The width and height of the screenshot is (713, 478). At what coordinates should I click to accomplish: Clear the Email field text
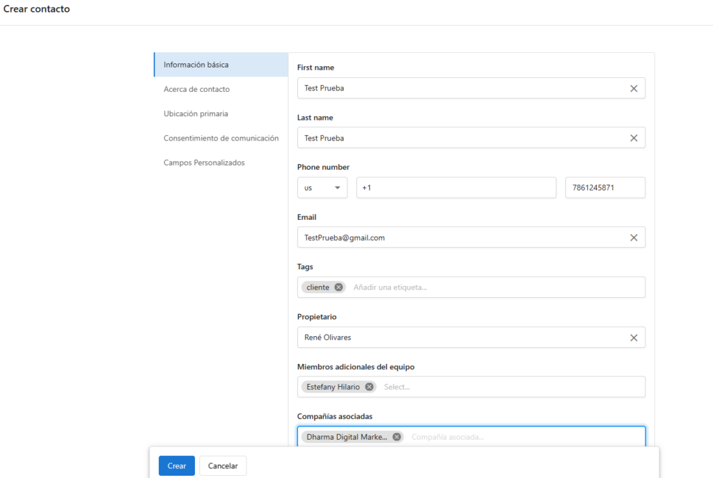click(x=634, y=238)
